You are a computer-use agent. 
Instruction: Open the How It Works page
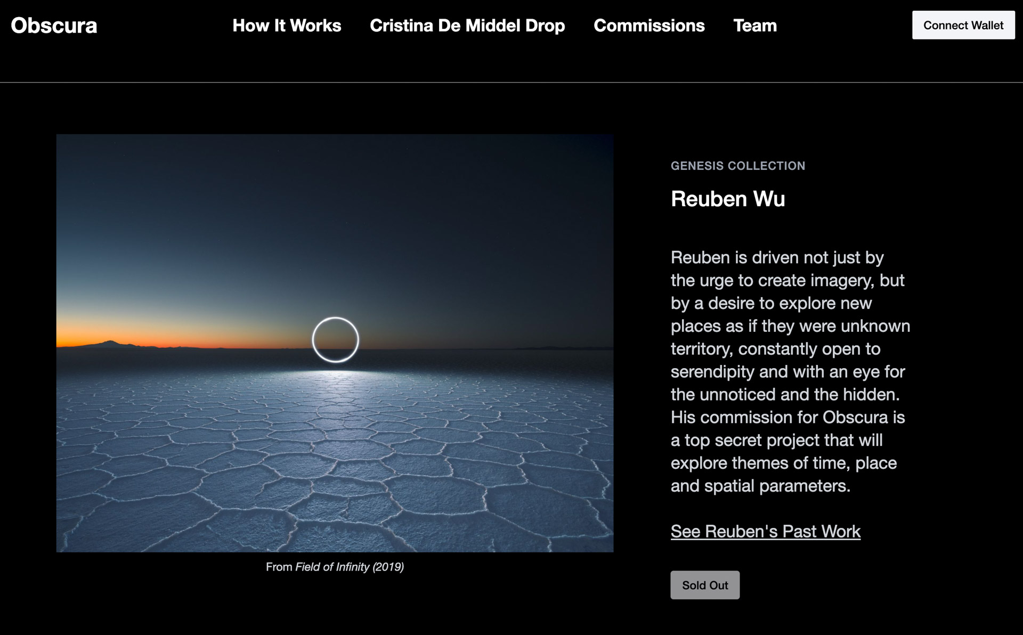(287, 26)
